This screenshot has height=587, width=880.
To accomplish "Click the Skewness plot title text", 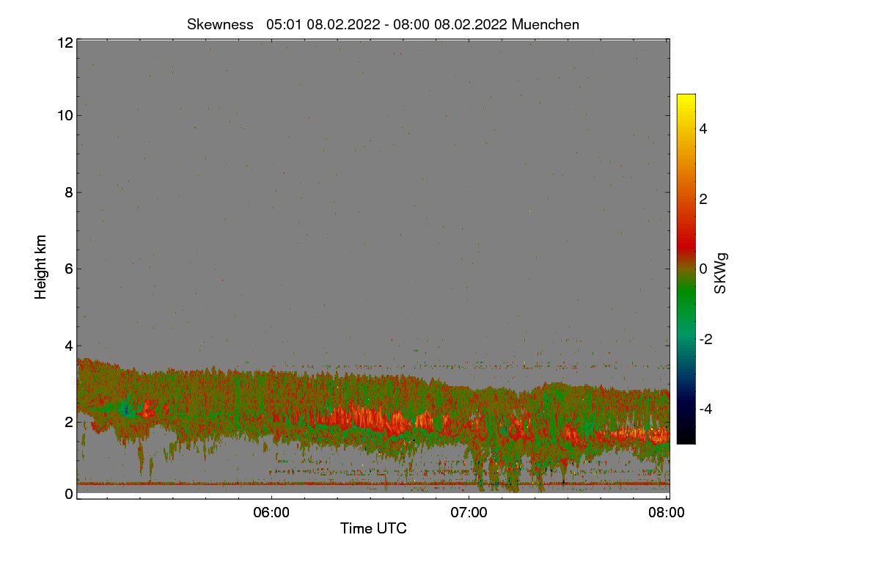I will point(383,24).
